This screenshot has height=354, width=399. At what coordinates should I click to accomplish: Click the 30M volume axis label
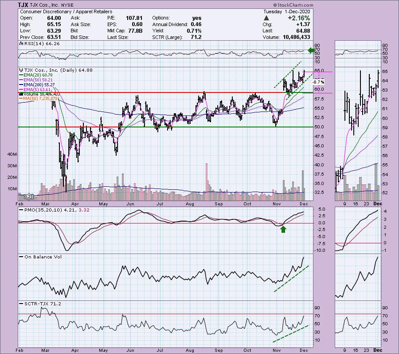pos(12,166)
